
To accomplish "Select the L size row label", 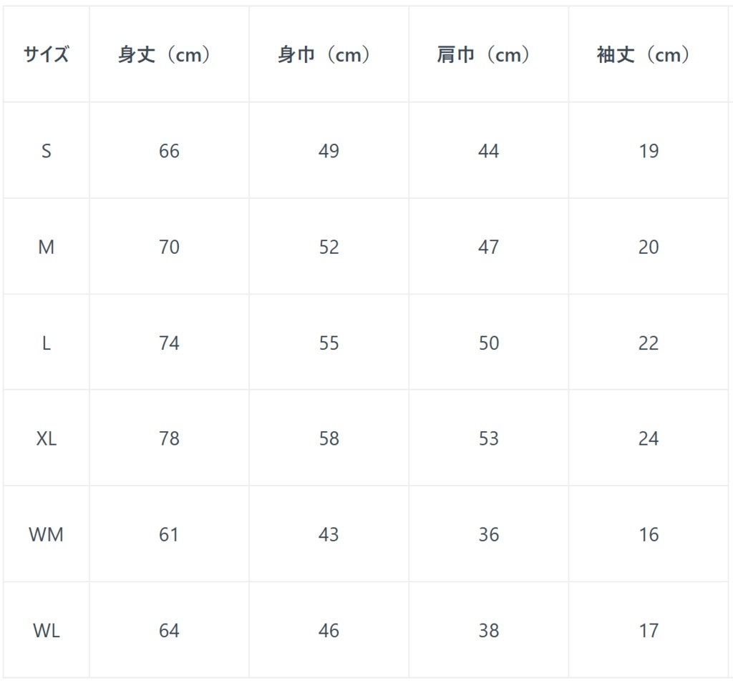I will point(46,343).
